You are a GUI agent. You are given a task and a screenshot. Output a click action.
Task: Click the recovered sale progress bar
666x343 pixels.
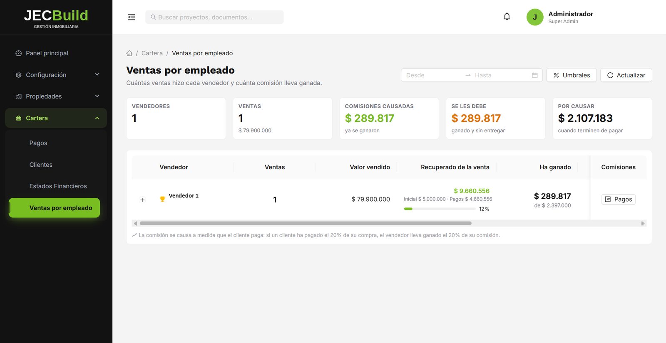coord(440,209)
